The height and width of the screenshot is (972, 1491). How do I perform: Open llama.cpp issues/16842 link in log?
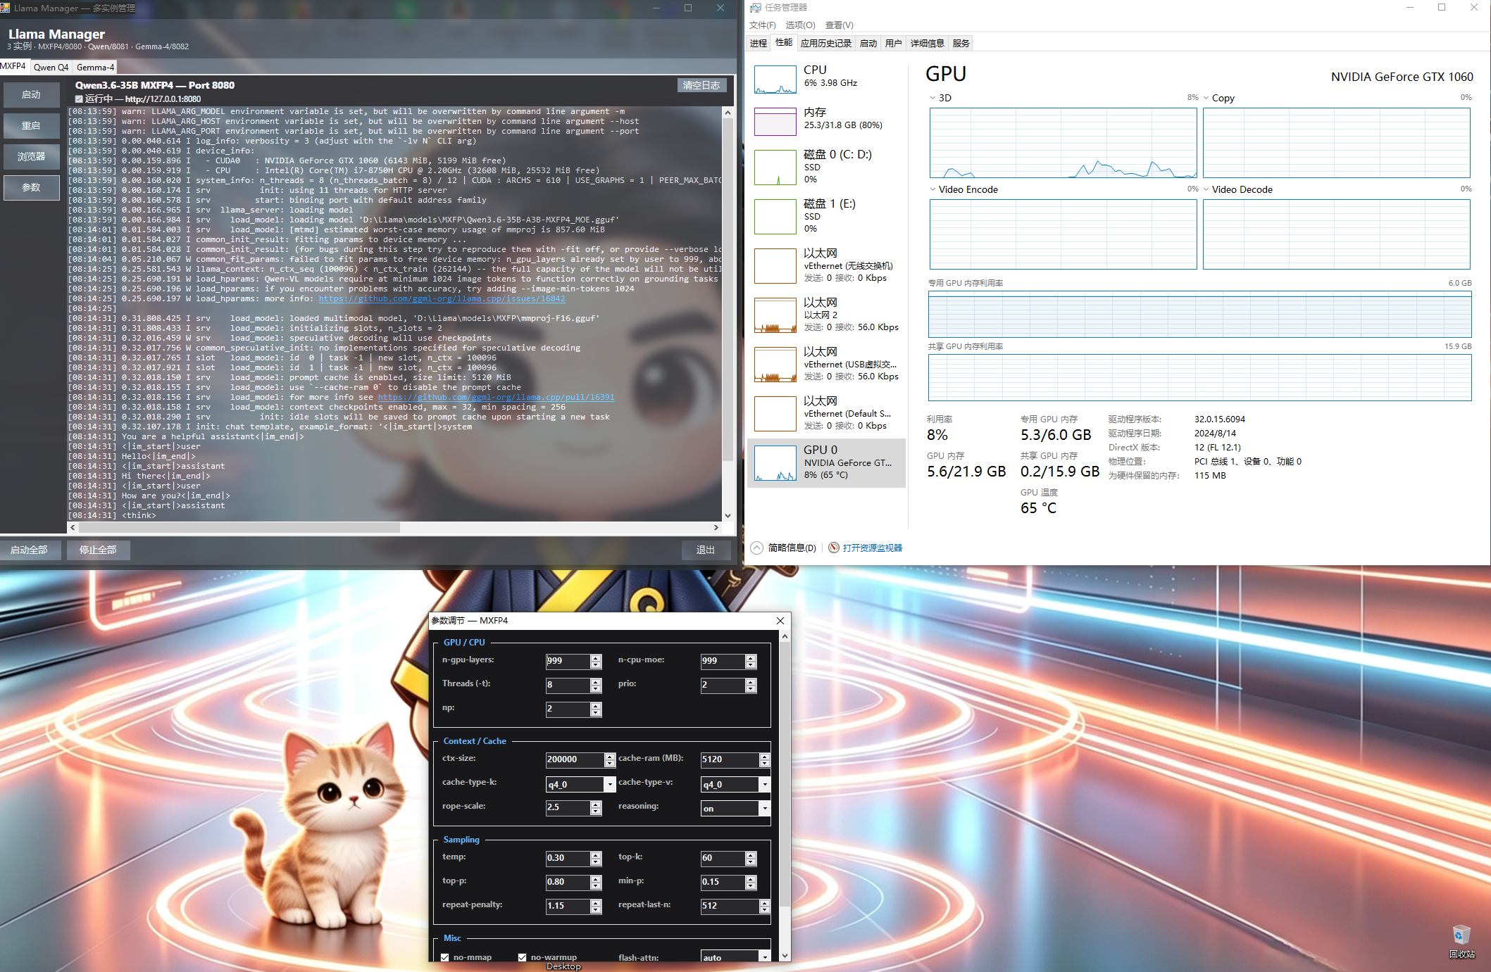point(442,298)
